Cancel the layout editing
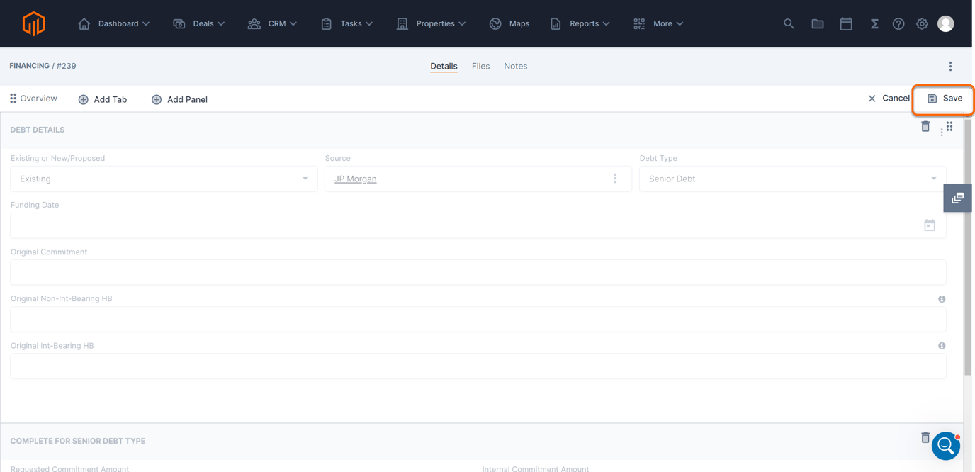975x472 pixels. [x=889, y=99]
